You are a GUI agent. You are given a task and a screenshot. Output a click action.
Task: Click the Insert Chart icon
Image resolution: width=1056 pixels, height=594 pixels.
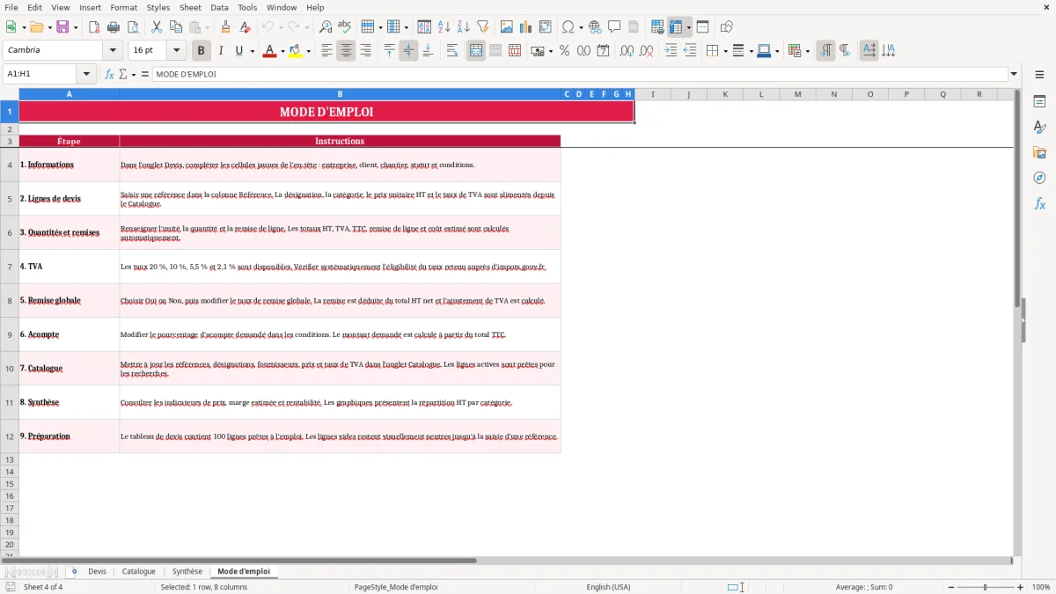click(x=526, y=27)
